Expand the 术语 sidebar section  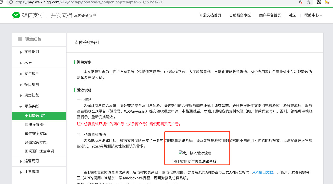[x=39, y=63]
